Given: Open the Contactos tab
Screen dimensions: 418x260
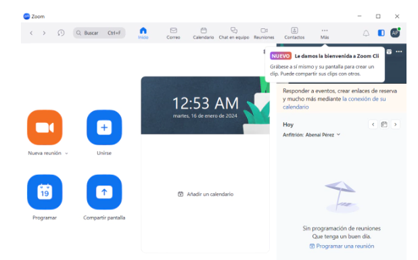Looking at the screenshot, I should (294, 33).
